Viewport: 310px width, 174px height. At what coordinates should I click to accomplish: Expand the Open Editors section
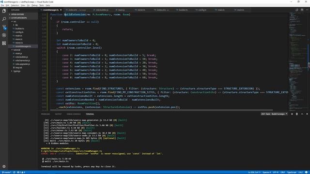click(x=23, y=14)
